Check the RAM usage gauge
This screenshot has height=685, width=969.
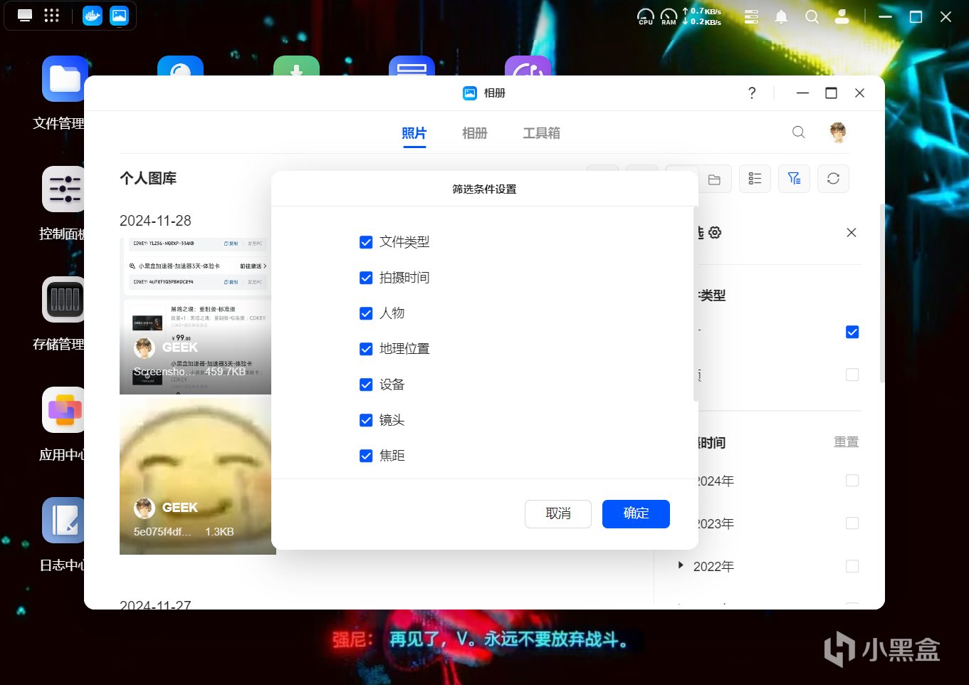(x=669, y=16)
